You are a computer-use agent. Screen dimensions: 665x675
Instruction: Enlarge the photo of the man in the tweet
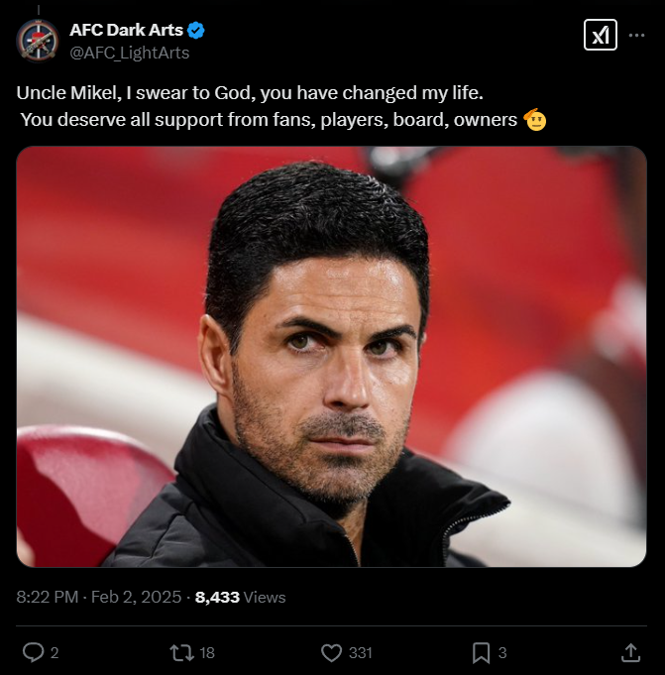[331, 357]
